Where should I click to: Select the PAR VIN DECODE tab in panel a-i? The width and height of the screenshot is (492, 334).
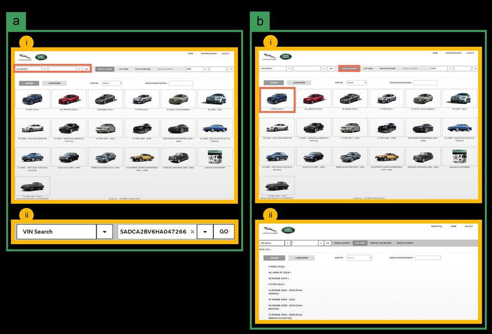(x=143, y=69)
